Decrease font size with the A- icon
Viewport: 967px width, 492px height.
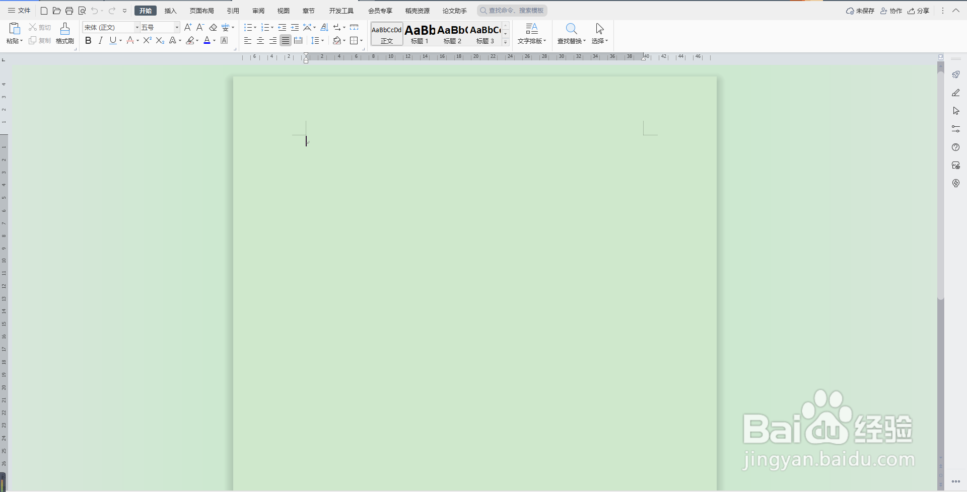pyautogui.click(x=200, y=27)
